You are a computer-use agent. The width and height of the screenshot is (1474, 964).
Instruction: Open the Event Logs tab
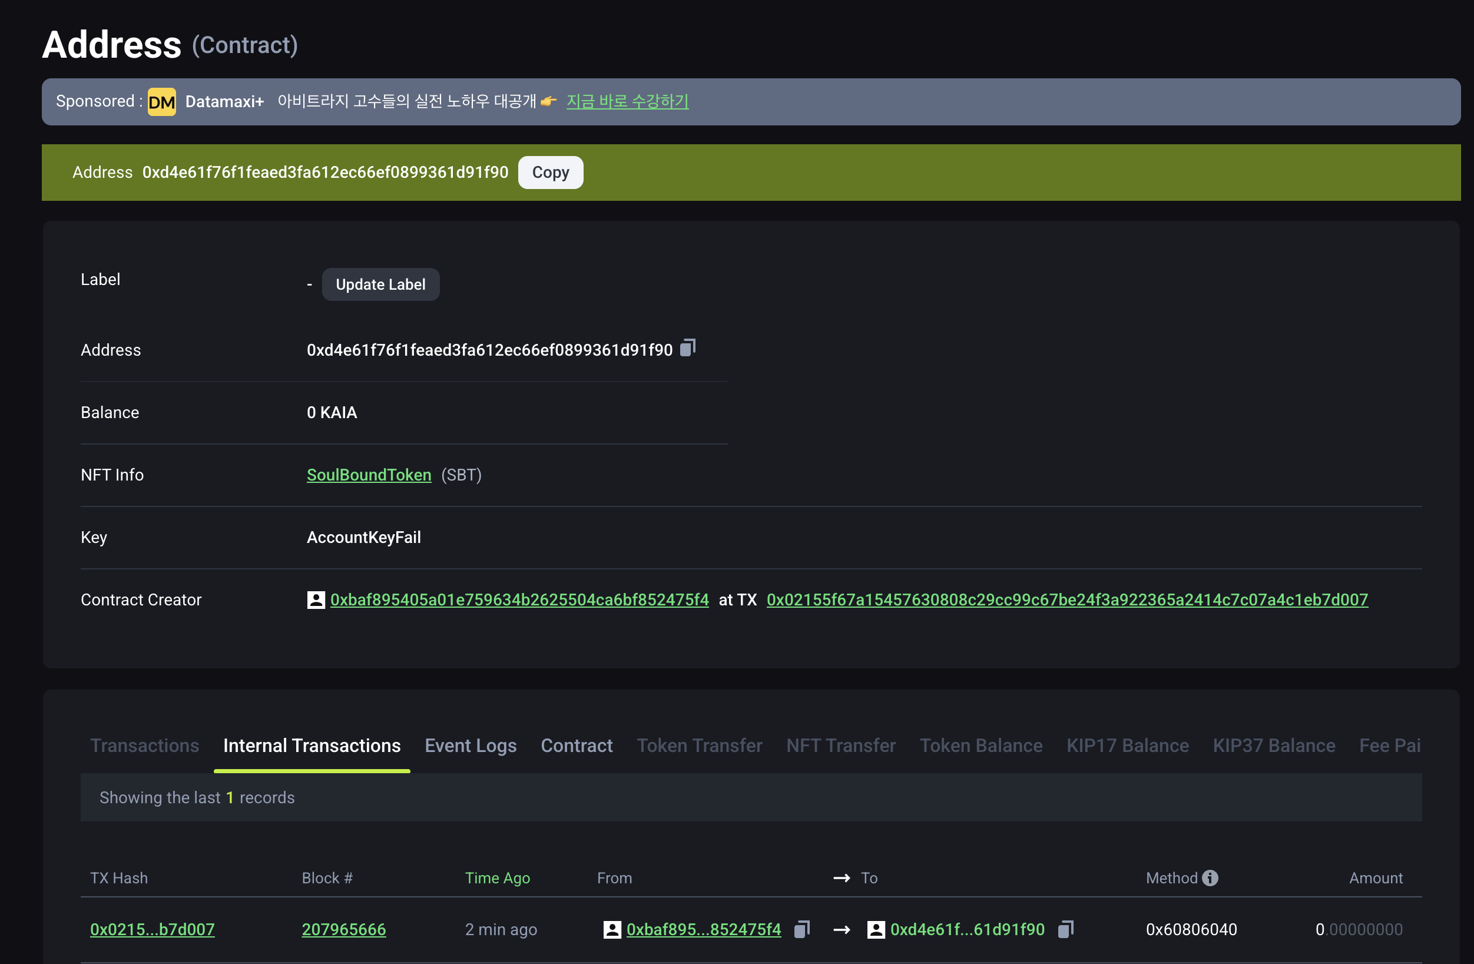pos(470,746)
